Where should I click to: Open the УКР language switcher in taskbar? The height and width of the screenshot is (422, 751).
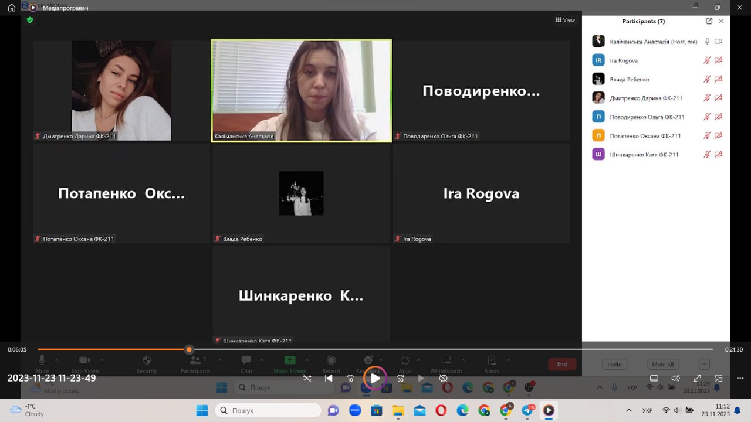[x=648, y=410]
